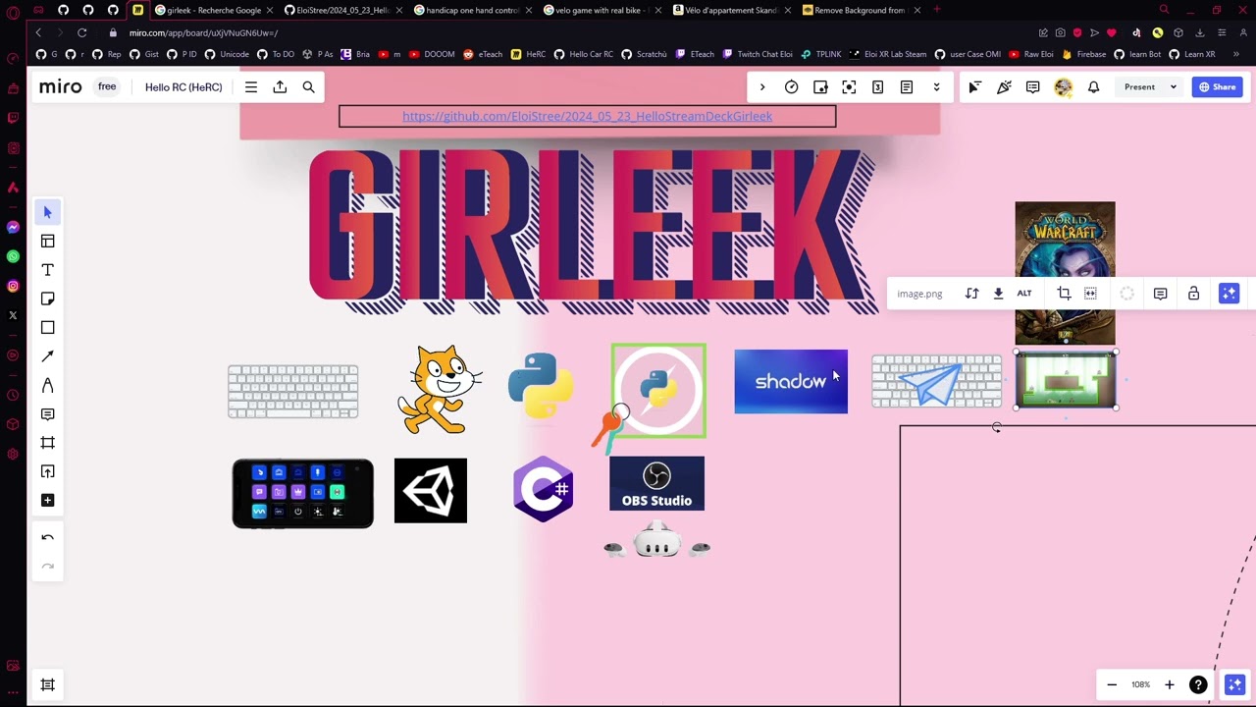Switch to EloiStree/2024_05_23 GitHub tab

pos(342,10)
